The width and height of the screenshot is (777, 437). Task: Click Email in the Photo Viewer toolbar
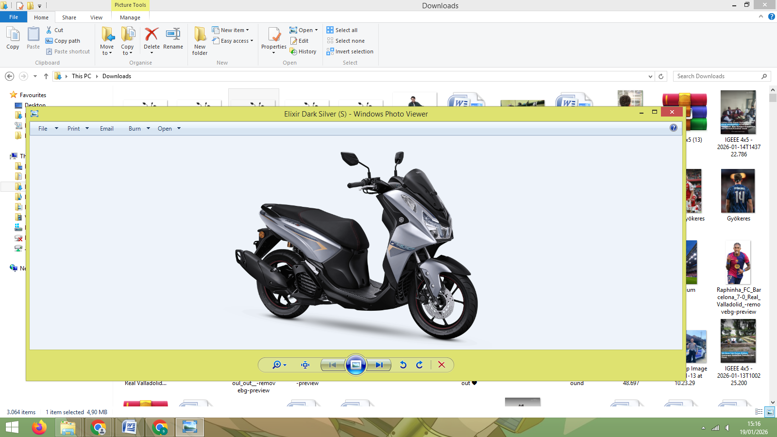(x=107, y=129)
